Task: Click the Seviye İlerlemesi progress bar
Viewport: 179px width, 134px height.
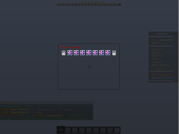Action: pyautogui.click(x=89, y=5)
